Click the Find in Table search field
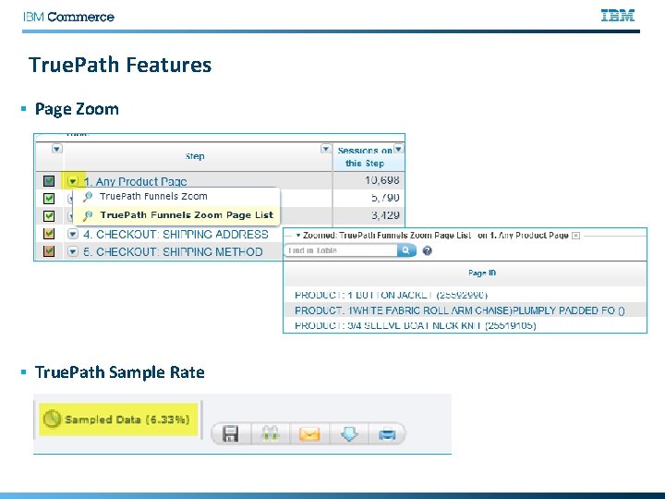 (x=341, y=250)
